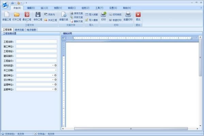The height and width of the screenshot is (136, 204).
Task: Clear the 监督单位 field with round button
Action: click(x=56, y=89)
